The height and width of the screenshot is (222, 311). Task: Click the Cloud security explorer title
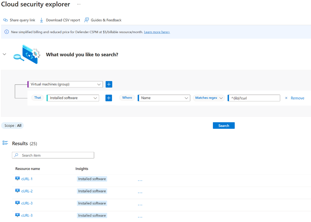(36, 4)
